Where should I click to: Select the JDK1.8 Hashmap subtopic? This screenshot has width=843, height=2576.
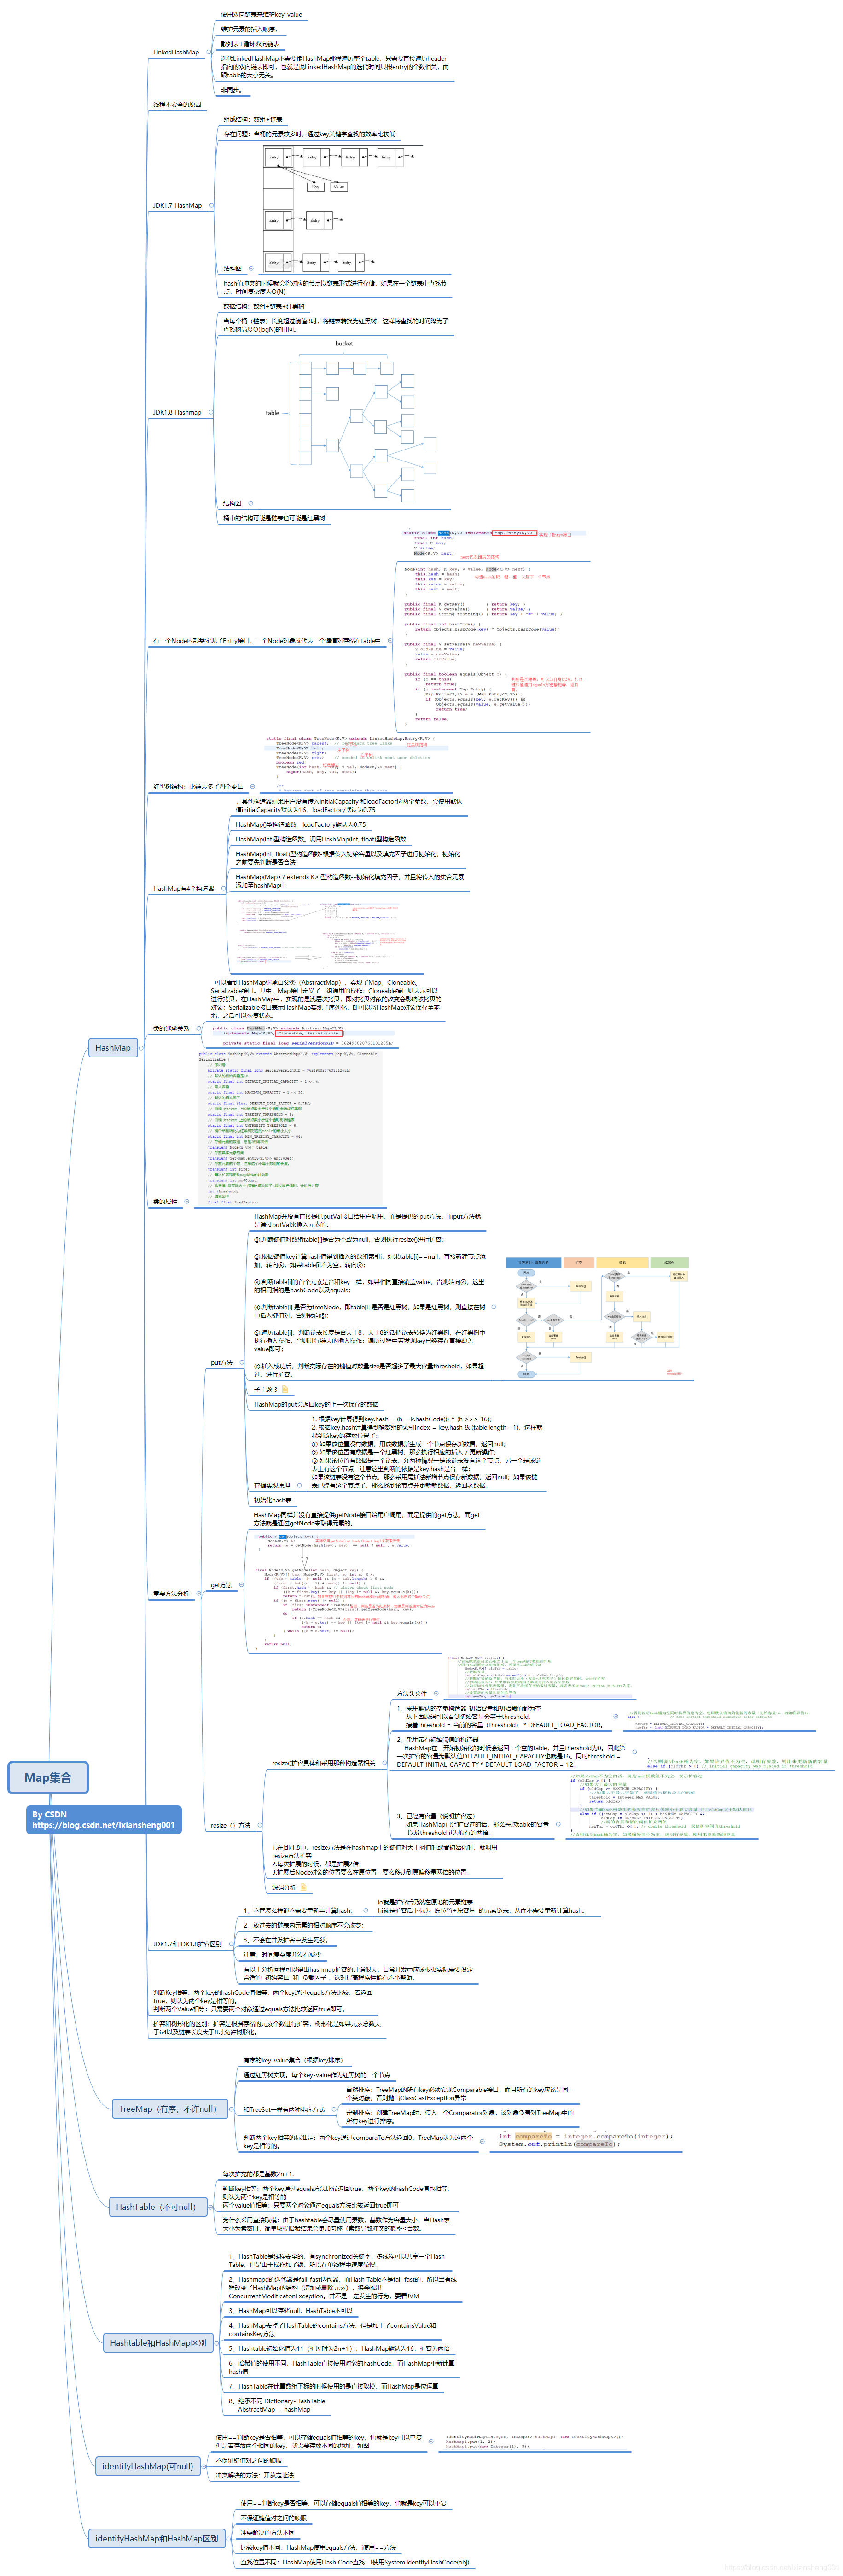tap(177, 412)
